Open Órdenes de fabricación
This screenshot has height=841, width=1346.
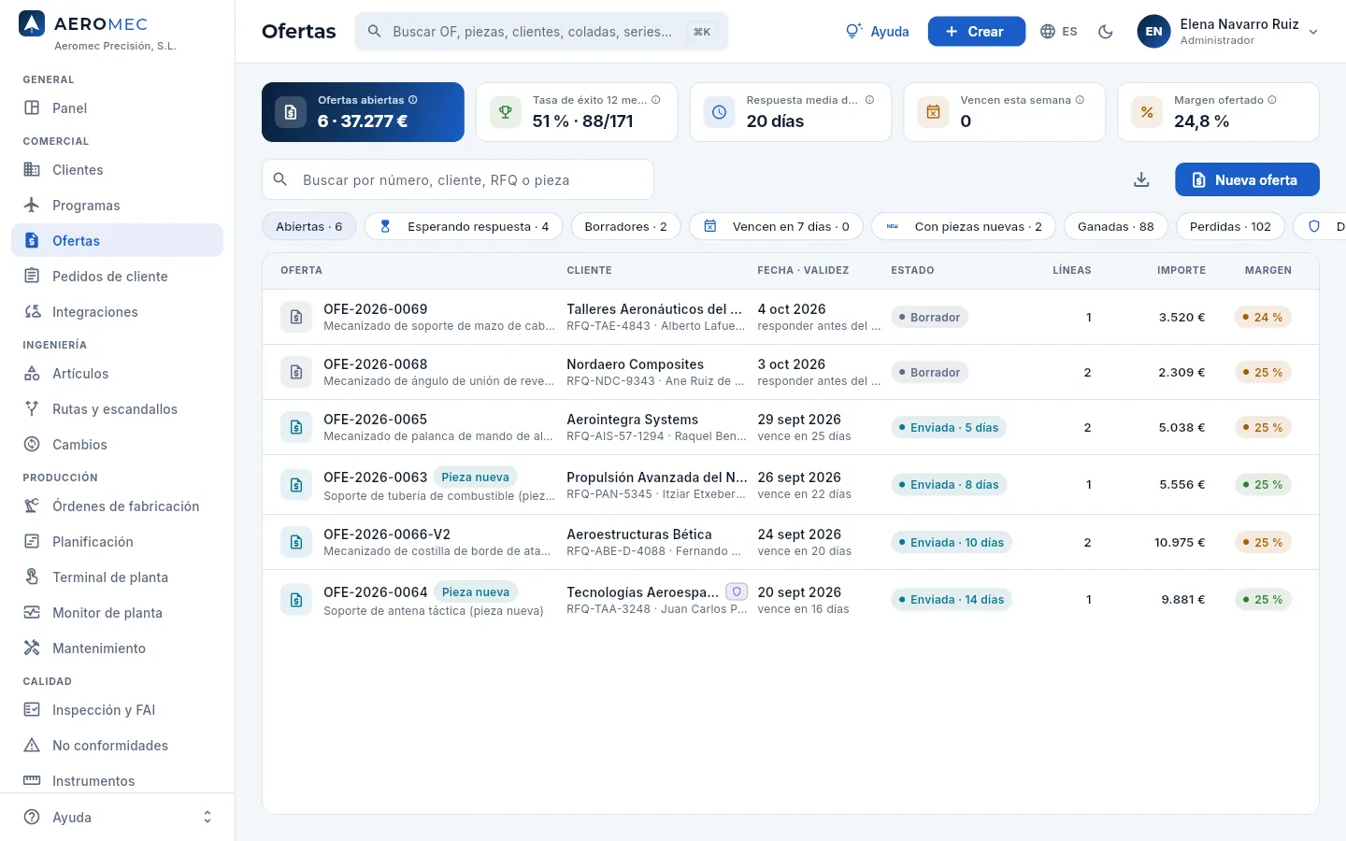tap(117, 506)
